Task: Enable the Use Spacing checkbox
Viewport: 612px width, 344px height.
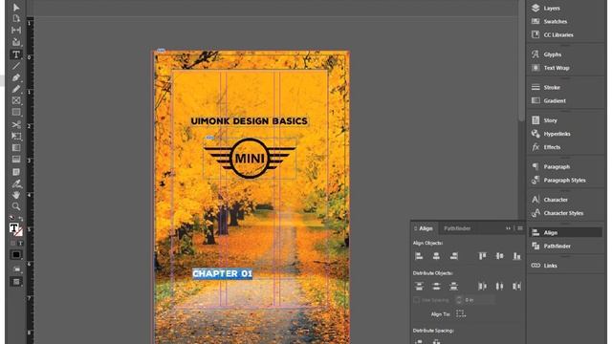Action: point(417,300)
